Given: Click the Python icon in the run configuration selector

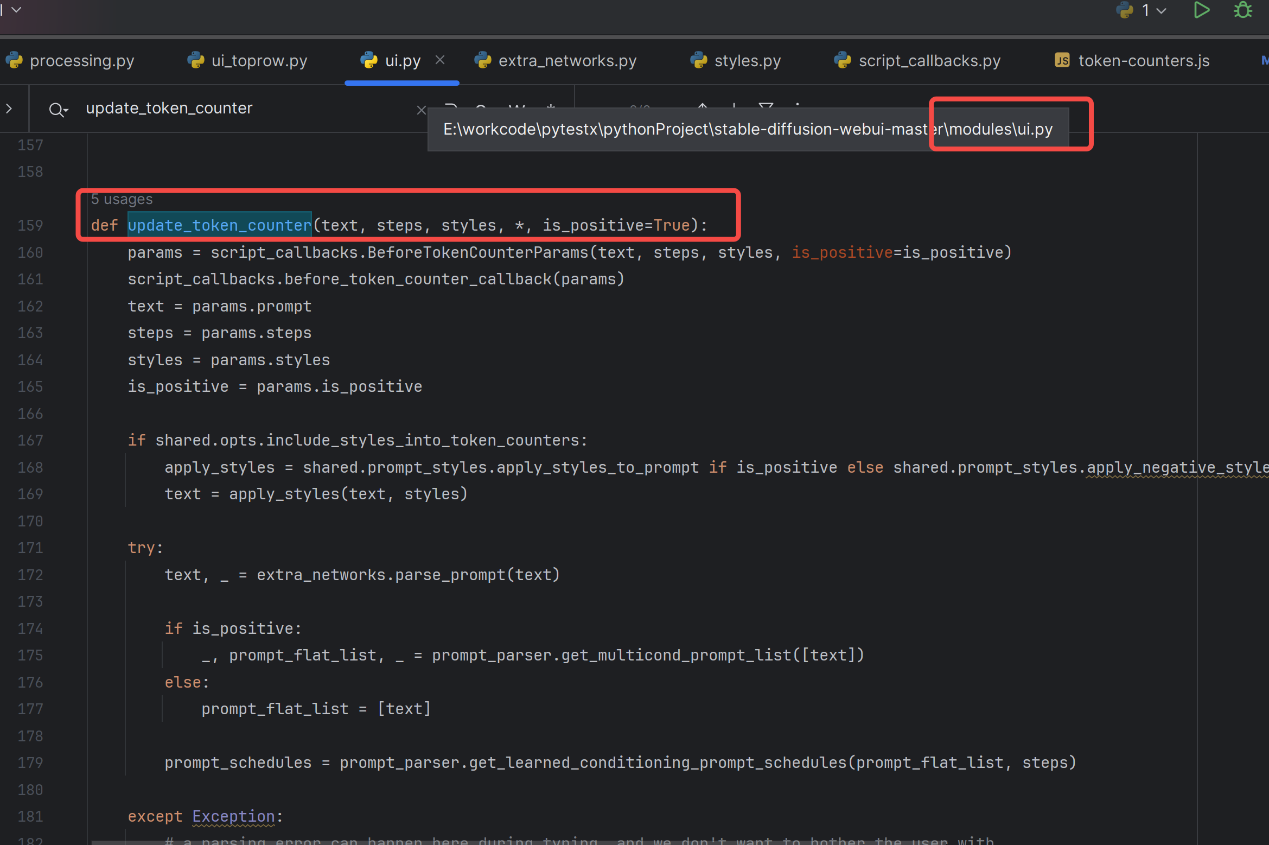Looking at the screenshot, I should (1125, 10).
